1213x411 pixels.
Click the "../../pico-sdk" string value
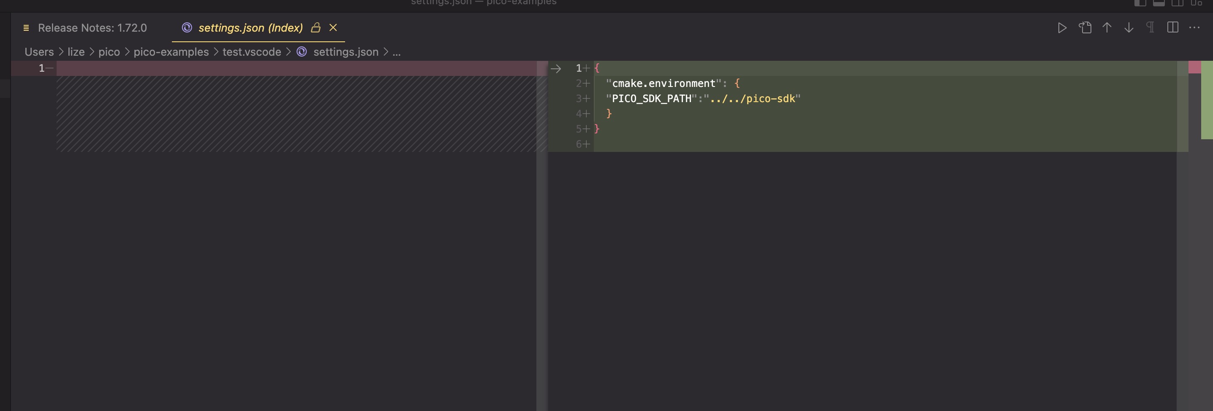(752, 99)
